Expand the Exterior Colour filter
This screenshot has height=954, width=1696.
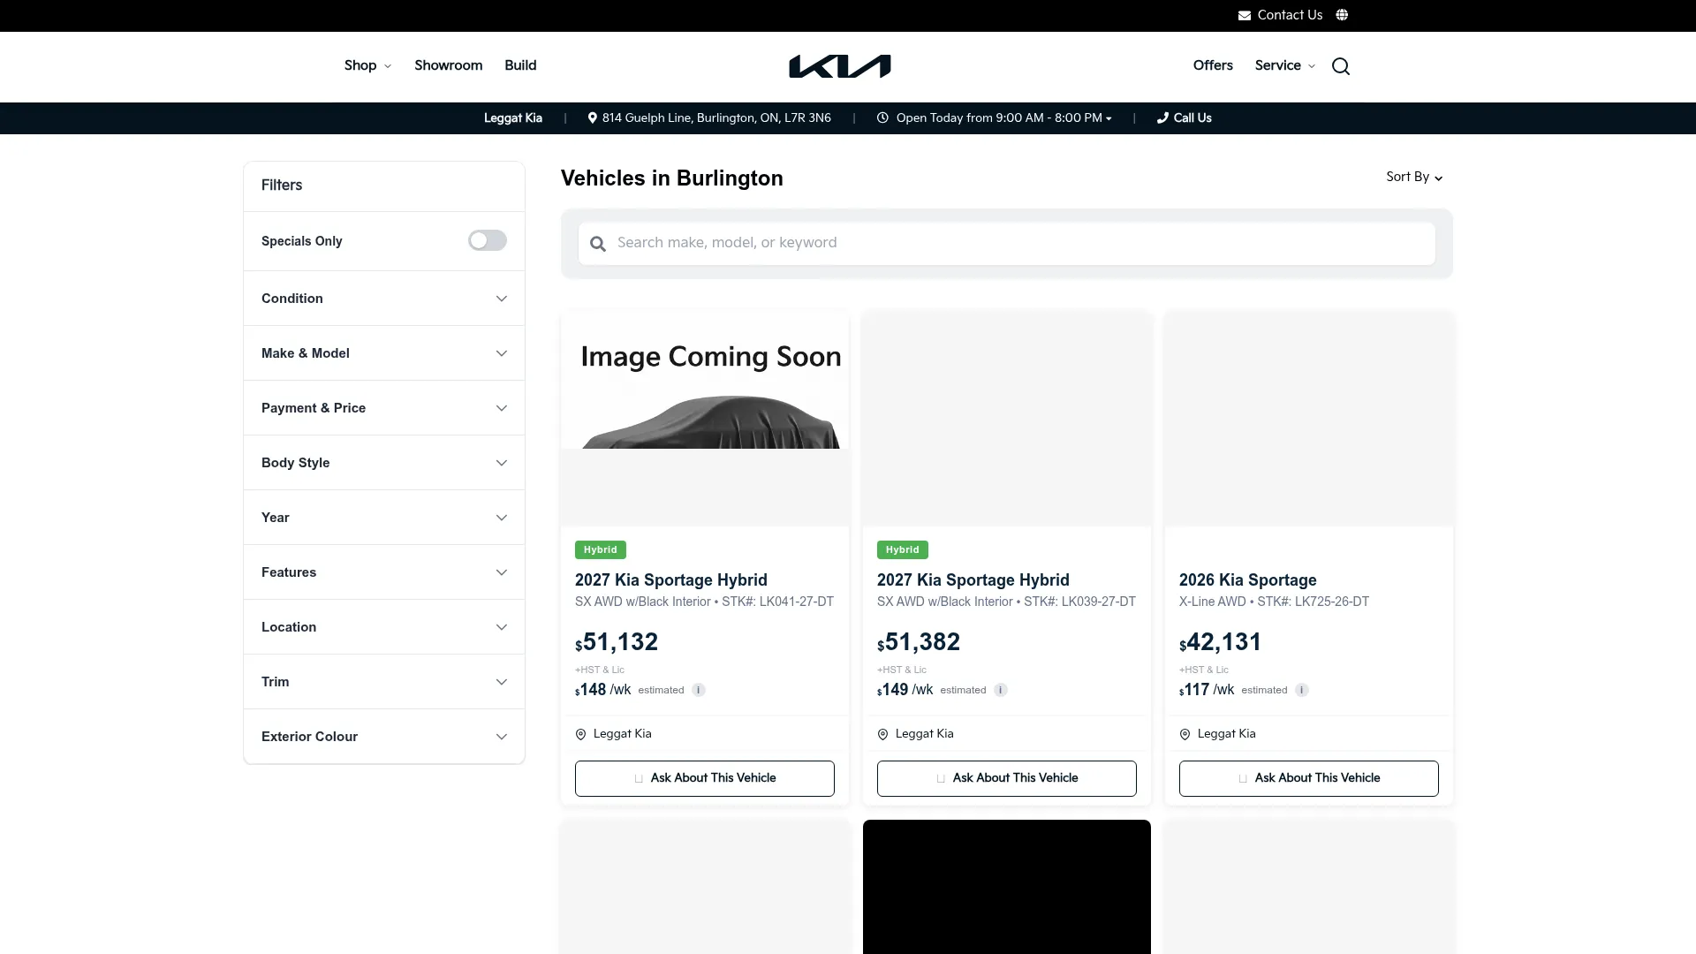tap(383, 737)
